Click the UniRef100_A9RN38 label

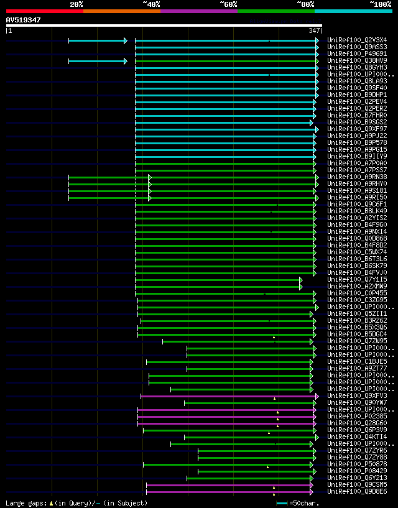(357, 177)
